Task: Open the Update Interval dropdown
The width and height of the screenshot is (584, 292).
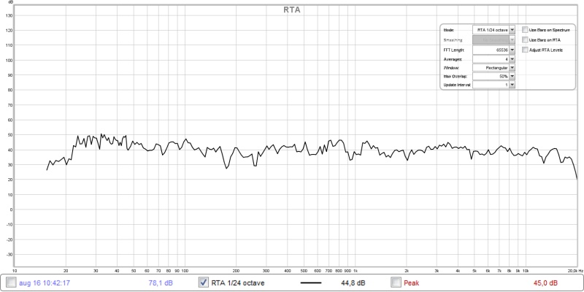Action: (494, 85)
